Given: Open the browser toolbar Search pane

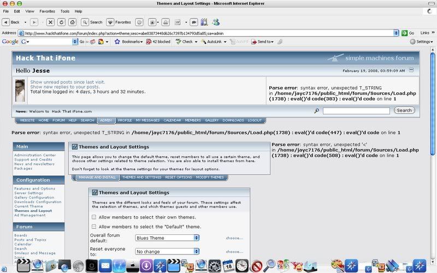Looking at the screenshot, I should (x=92, y=22).
